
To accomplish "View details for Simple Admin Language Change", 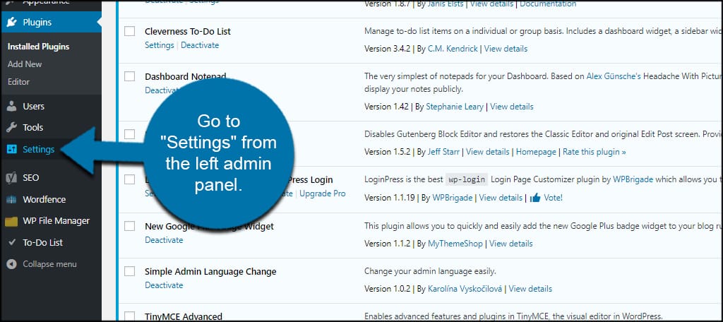I will 530,289.
